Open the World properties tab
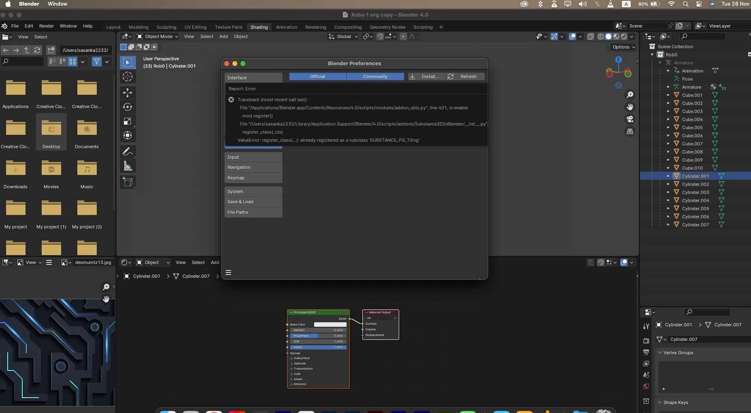The height and width of the screenshot is (413, 751). 646,386
